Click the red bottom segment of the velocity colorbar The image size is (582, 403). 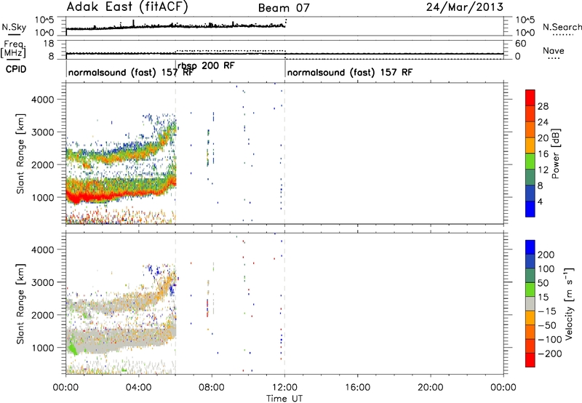point(530,360)
